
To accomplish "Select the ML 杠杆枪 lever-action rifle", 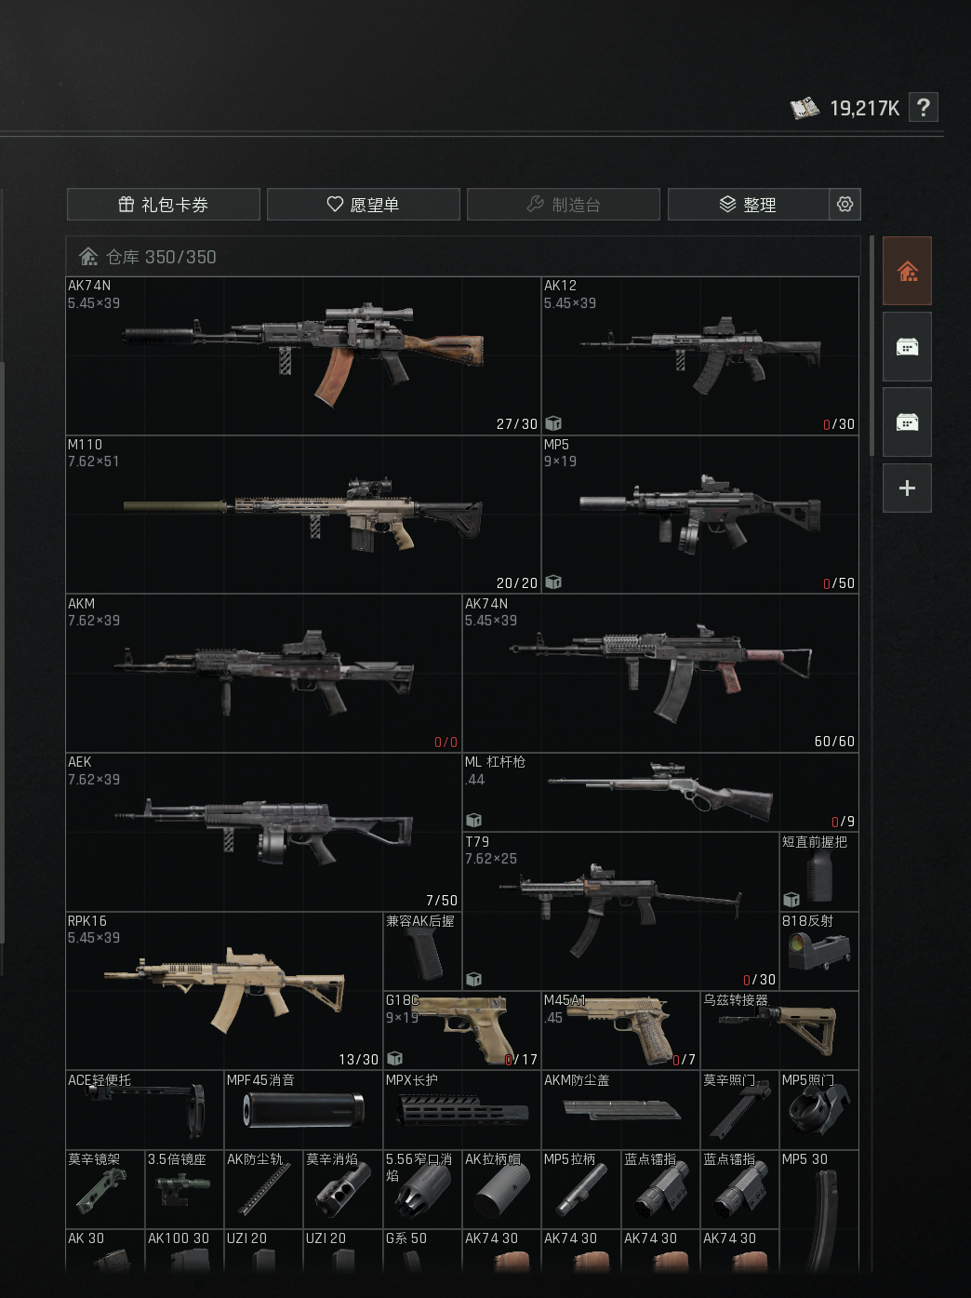I will (660, 792).
